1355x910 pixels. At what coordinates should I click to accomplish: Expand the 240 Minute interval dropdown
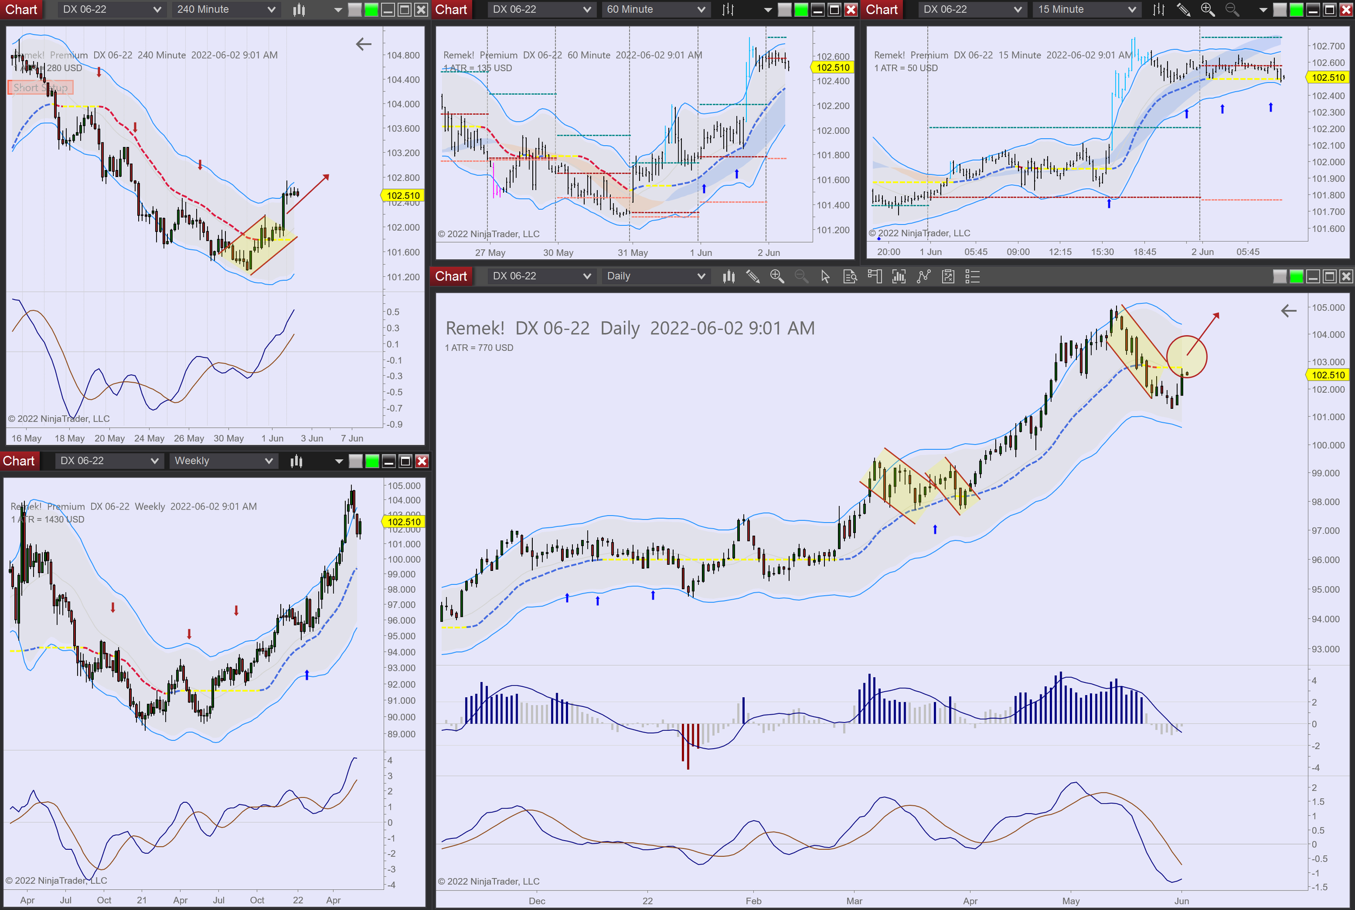[225, 9]
